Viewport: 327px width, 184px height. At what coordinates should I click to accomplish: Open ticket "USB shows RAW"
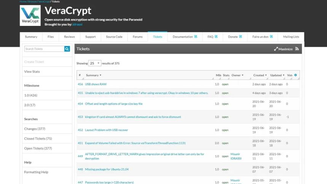(x=96, y=84)
